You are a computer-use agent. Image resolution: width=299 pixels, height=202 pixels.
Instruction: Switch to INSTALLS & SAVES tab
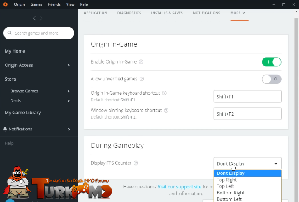click(167, 13)
